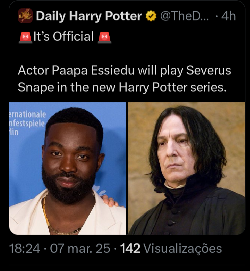Click the left red siren emoji
250x271 pixels.
coord(25,37)
